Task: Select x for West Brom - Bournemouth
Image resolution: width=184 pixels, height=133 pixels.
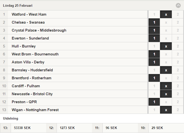Action: [166, 54]
